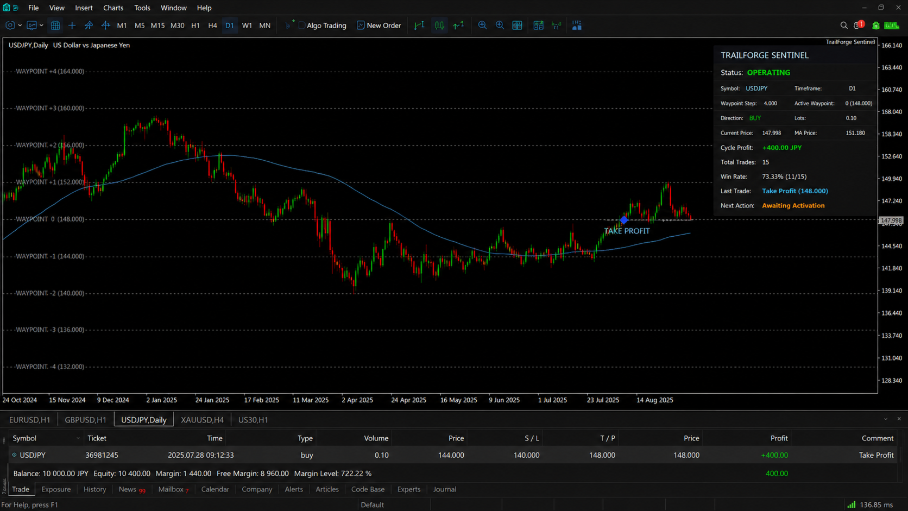
Task: Switch chart to line chart icon
Action: tap(459, 26)
